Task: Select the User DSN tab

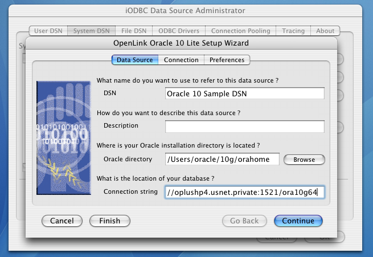Action: pos(48,31)
